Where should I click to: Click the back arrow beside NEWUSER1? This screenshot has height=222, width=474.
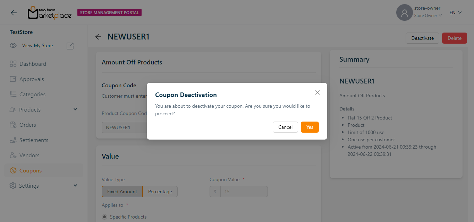click(98, 37)
